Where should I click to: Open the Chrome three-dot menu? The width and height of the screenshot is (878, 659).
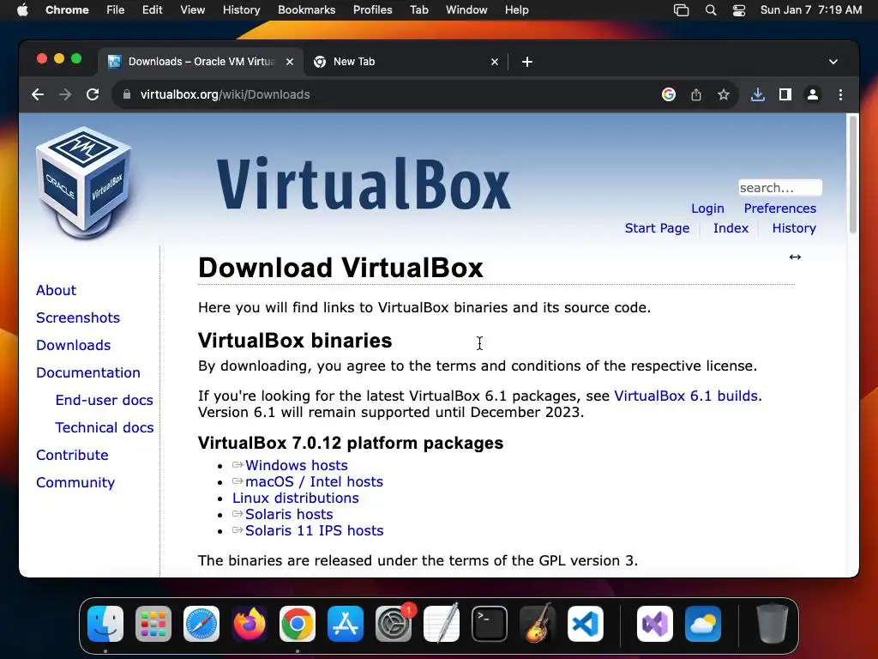pyautogui.click(x=840, y=94)
